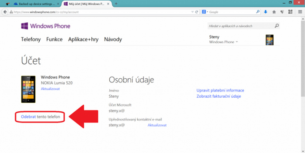Click the site search magnifier icon
Viewport: 305px width, 153px height.
tap(277, 26)
